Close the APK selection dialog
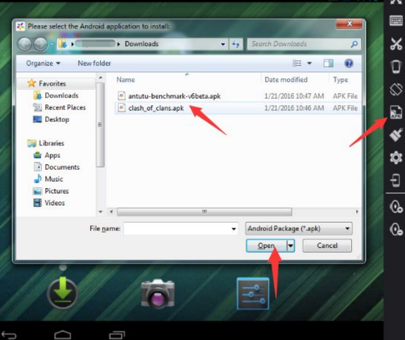This screenshot has width=405, height=340. [x=349, y=24]
